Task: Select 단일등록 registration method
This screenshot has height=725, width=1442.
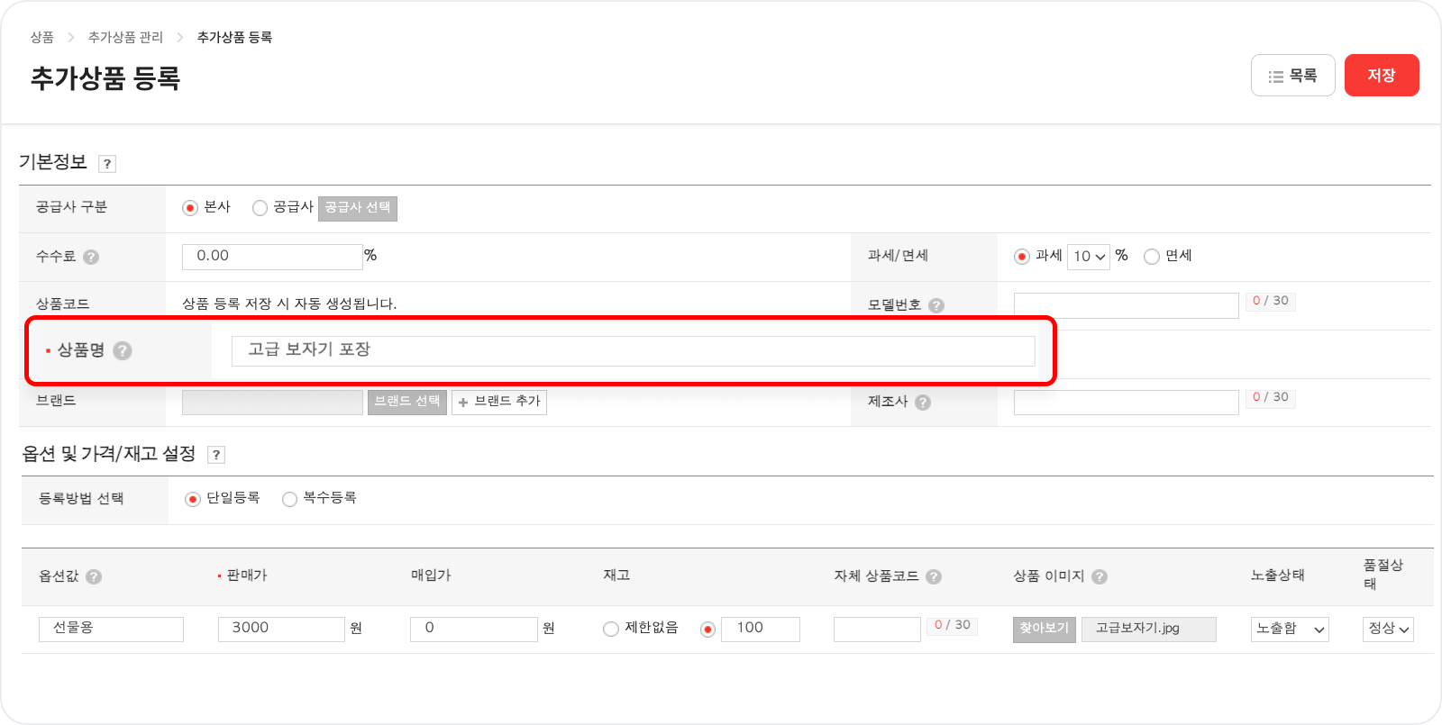Action: coord(193,499)
